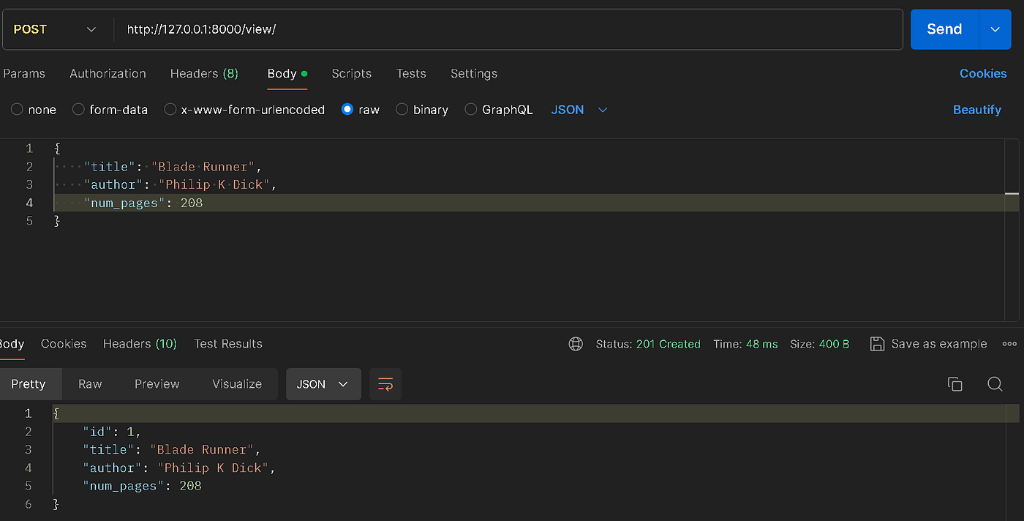Click the globe network icon near Status
Screen dimensions: 1024x521
[576, 344]
